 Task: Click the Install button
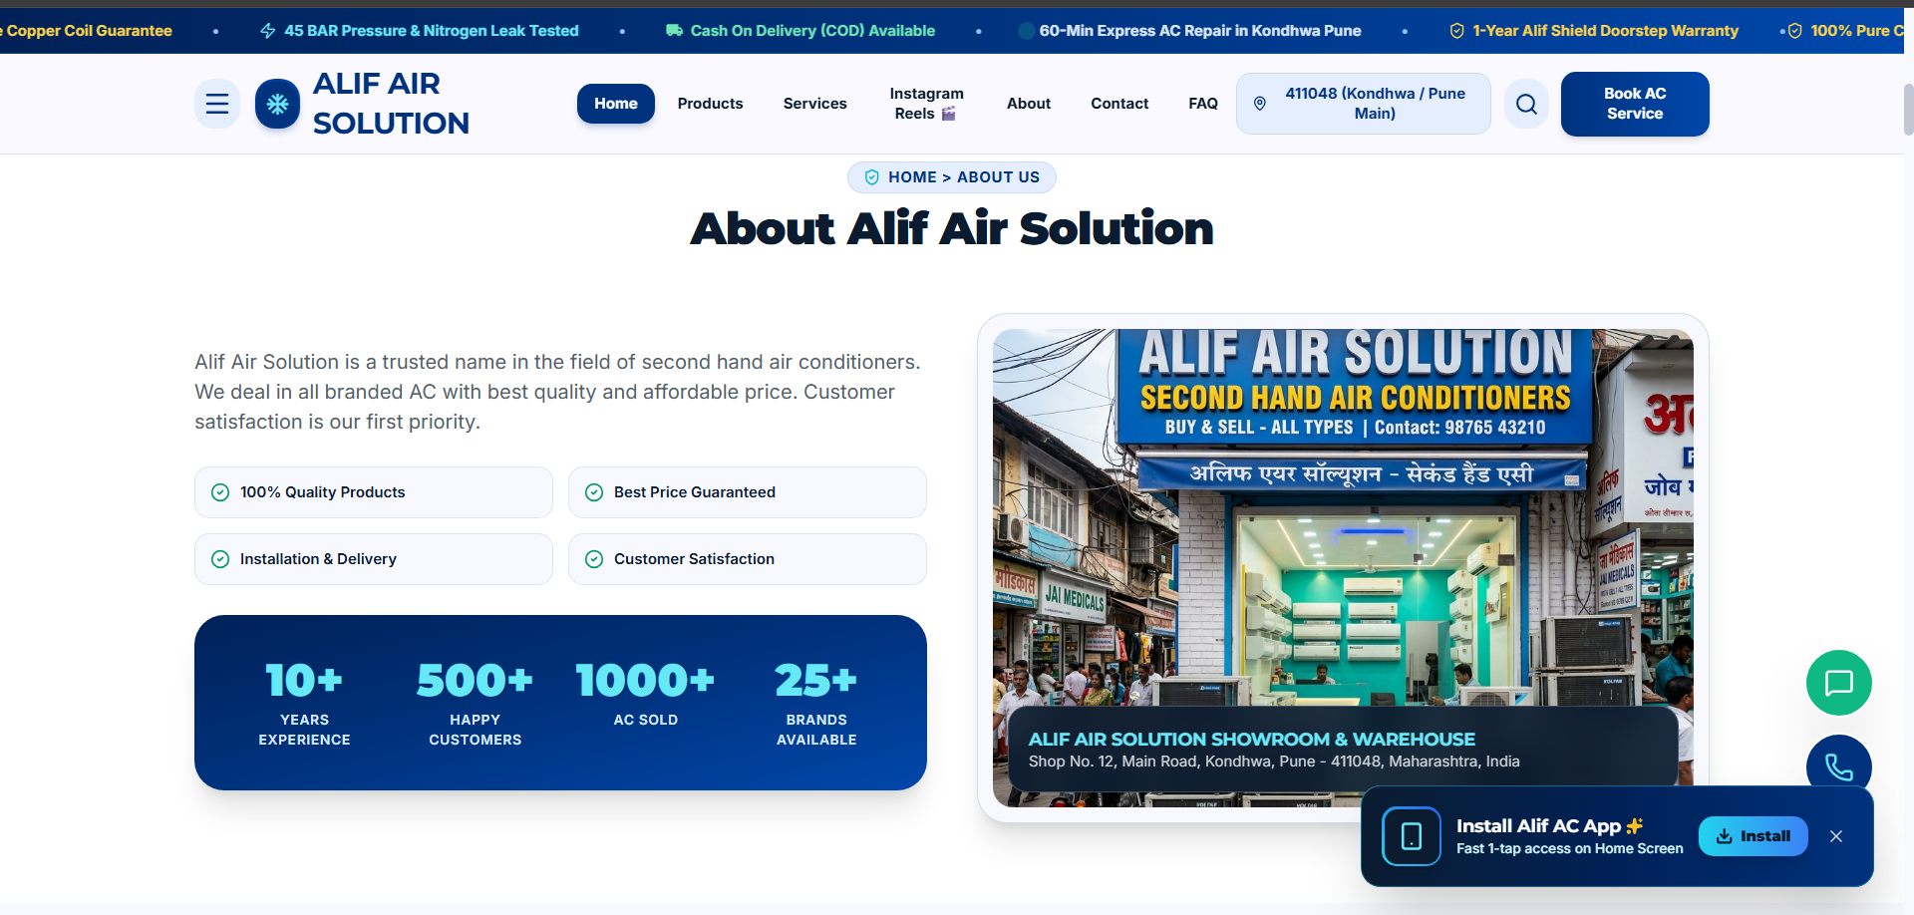point(1754,836)
